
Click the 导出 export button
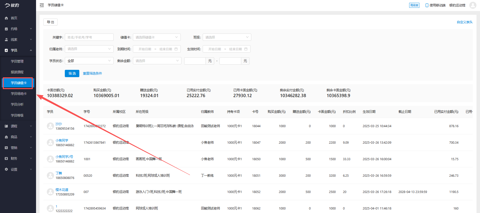pyautogui.click(x=50, y=22)
